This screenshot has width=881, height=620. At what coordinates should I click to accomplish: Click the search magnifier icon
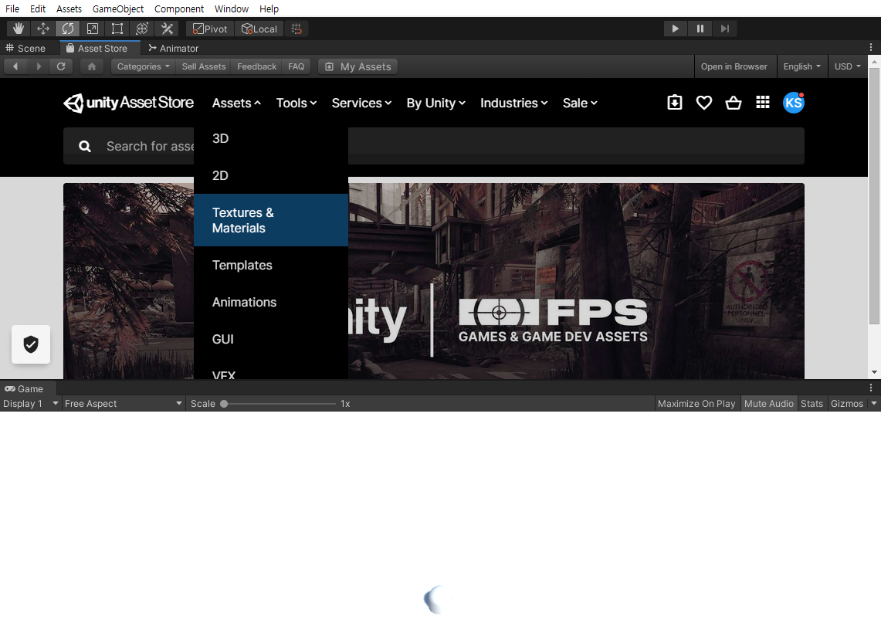click(x=85, y=146)
